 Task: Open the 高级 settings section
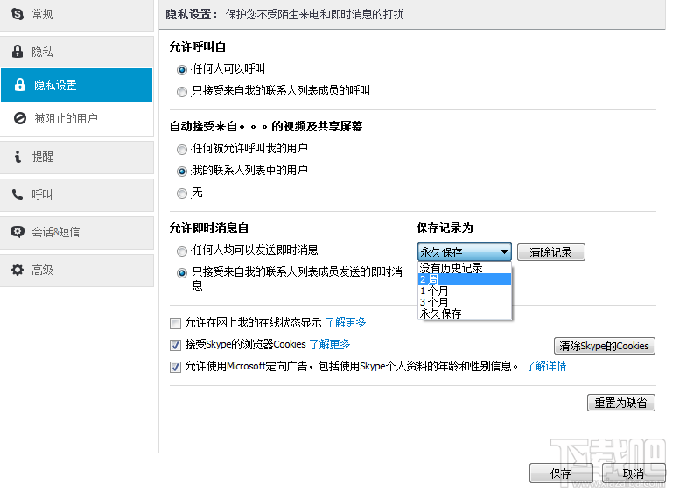pyautogui.click(x=77, y=270)
